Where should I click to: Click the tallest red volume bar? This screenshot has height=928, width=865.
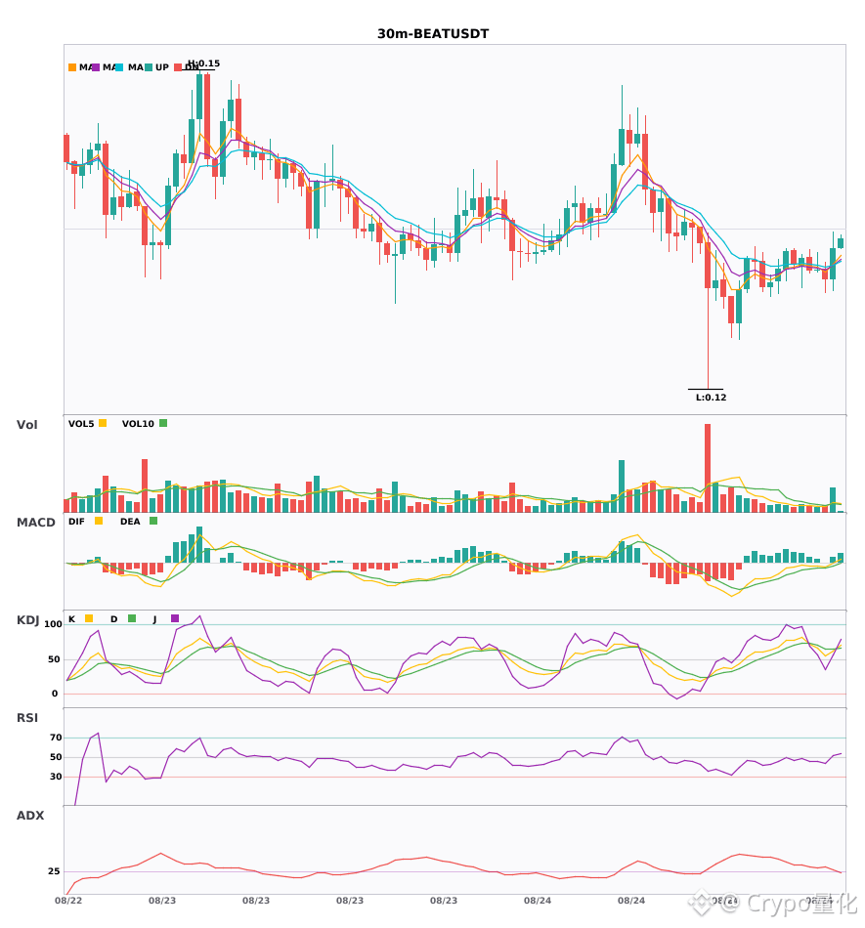pos(708,468)
